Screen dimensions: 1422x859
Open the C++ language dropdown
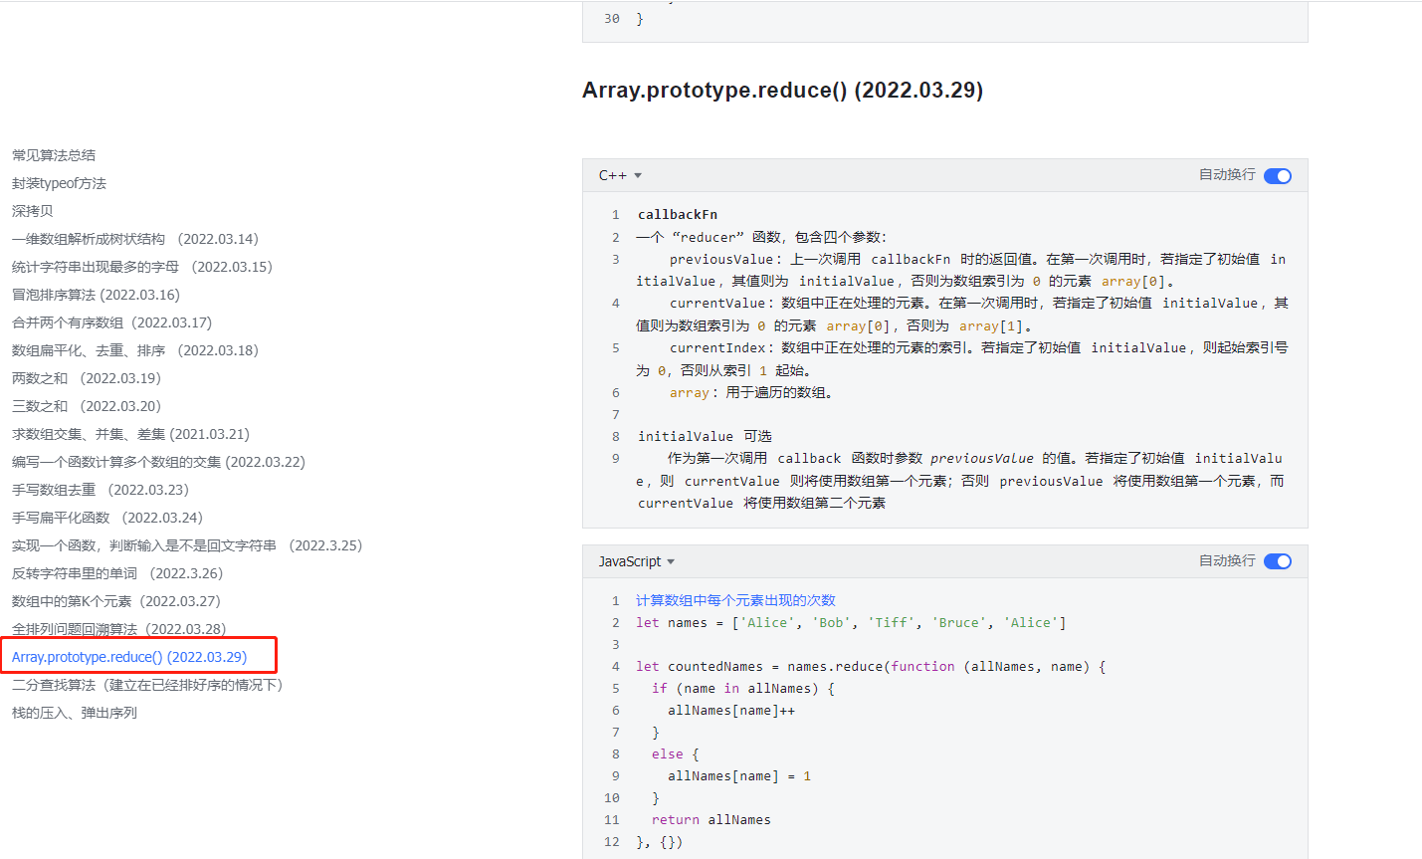tap(620, 175)
